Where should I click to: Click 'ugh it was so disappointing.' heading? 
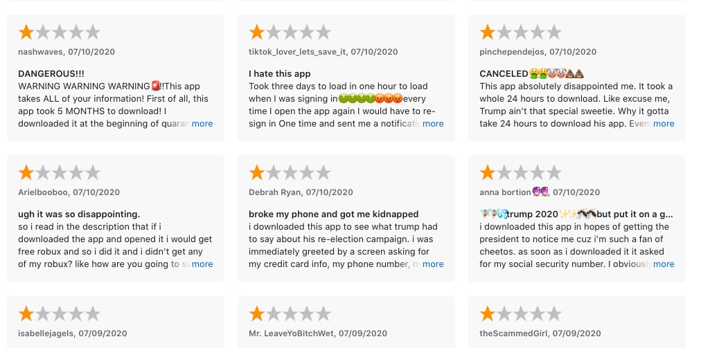(x=79, y=214)
